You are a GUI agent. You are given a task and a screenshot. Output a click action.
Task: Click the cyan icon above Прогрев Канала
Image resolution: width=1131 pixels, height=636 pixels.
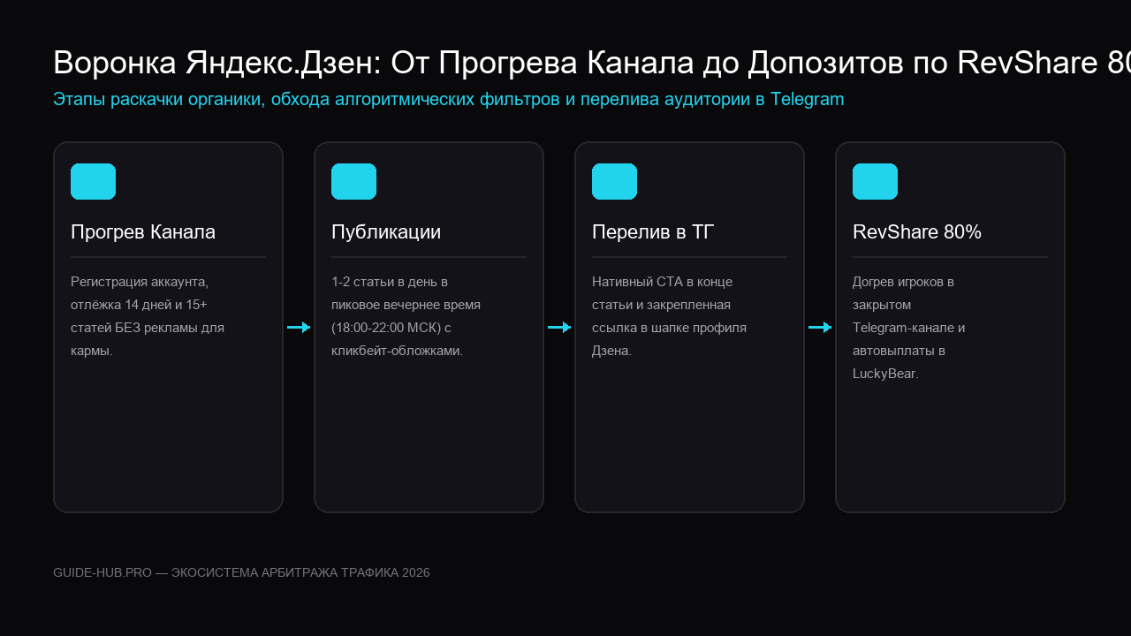(x=93, y=181)
